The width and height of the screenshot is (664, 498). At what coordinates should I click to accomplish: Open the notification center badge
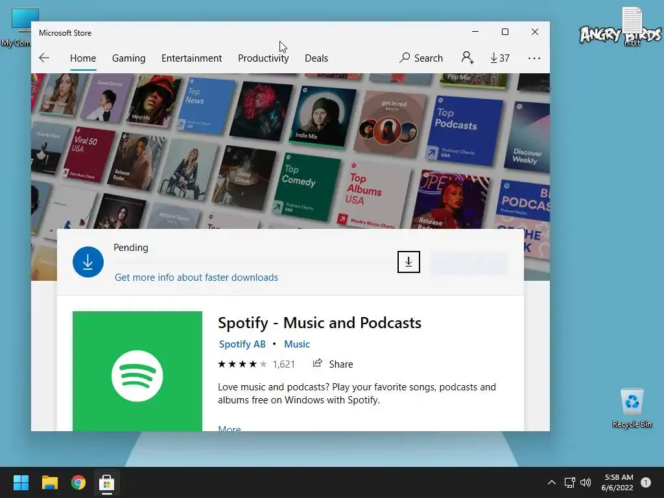pos(646,482)
